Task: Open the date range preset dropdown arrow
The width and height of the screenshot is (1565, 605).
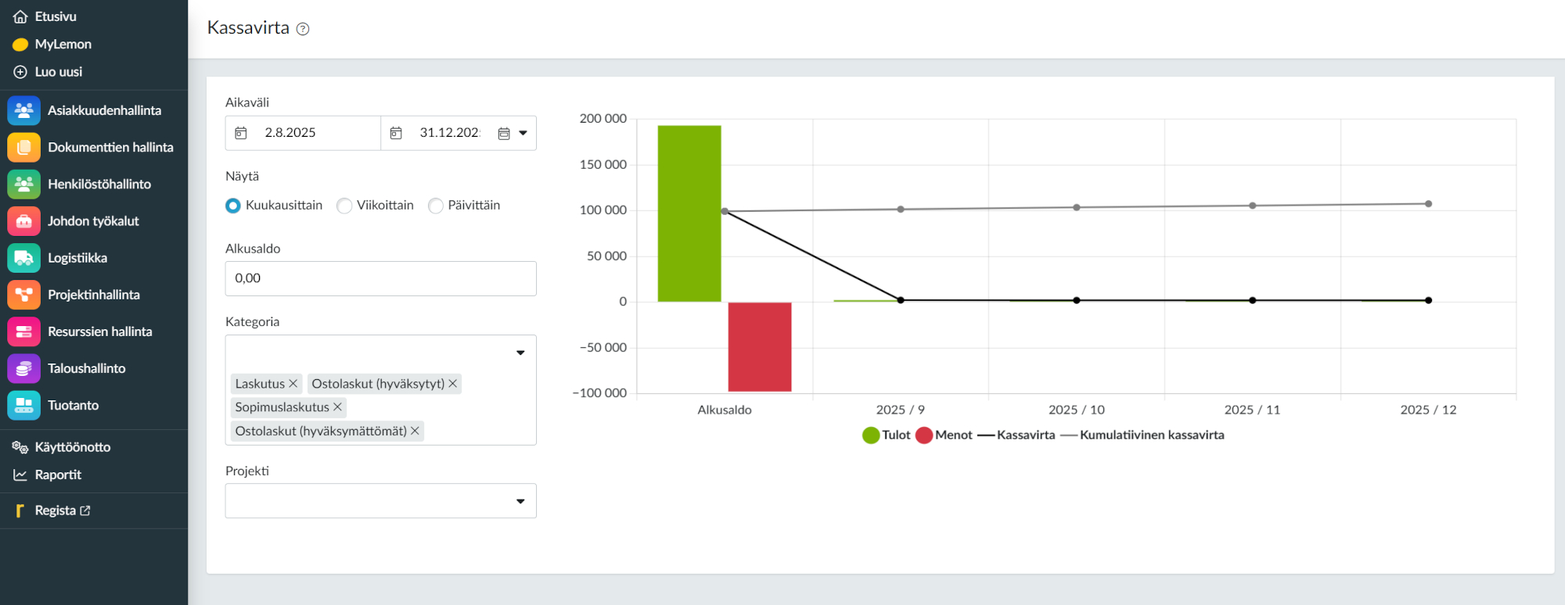Action: 523,133
